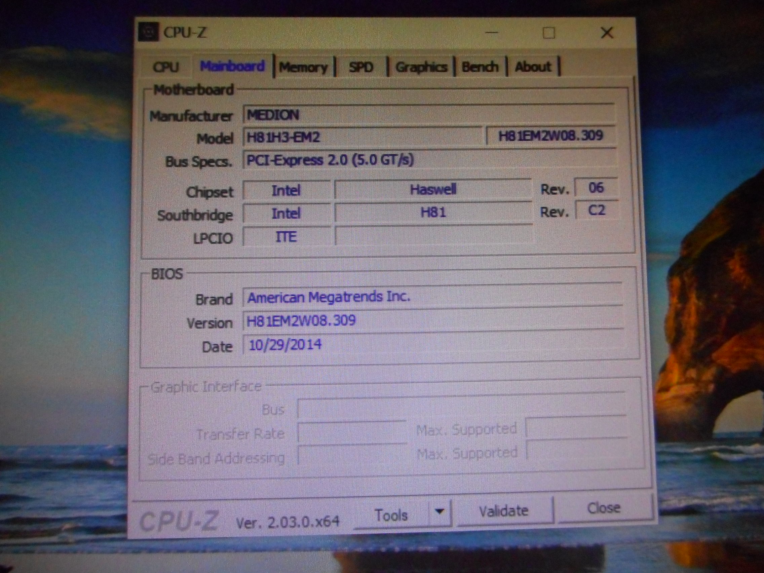Screen dimensions: 764x573
Task: Click the CPU-Z application icon in title bar
Action: [x=149, y=32]
